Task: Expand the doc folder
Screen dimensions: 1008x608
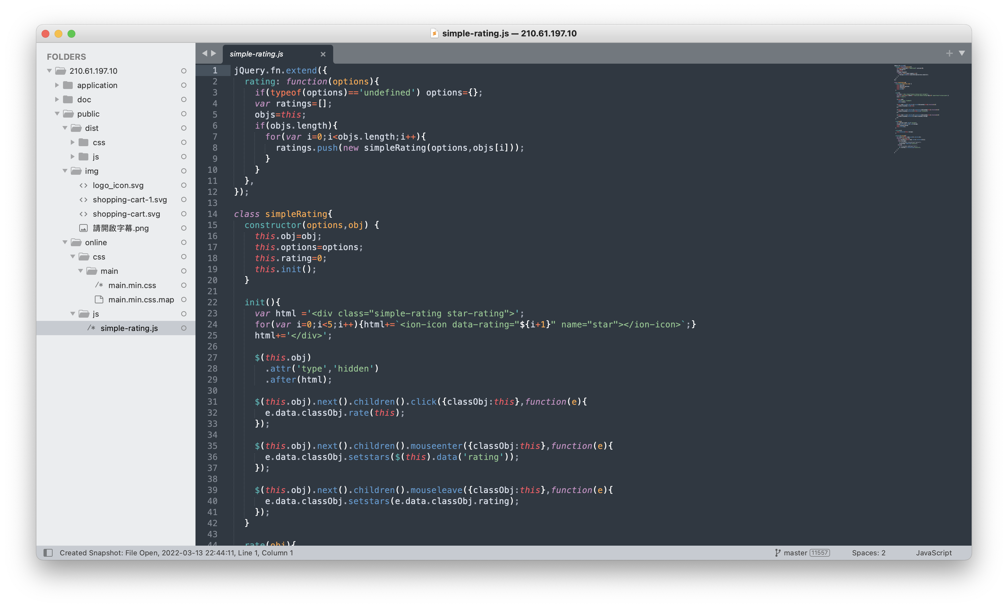Action: [x=57, y=99]
